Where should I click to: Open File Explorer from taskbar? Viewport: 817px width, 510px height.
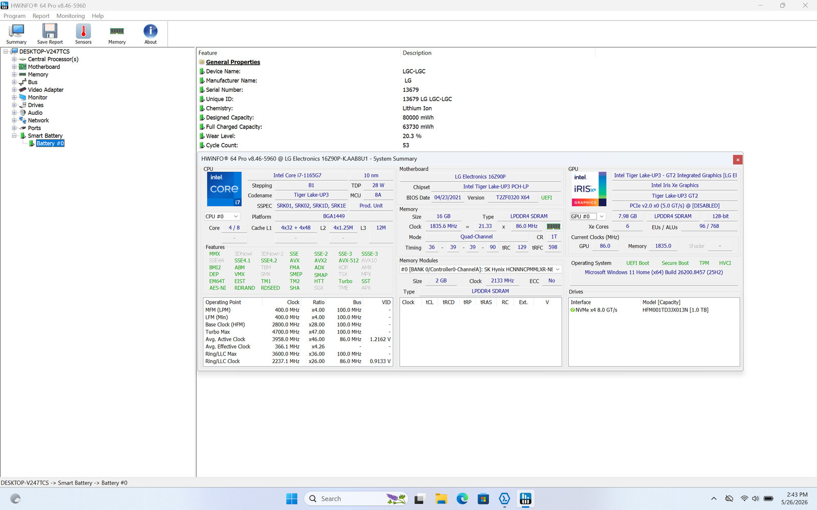click(x=441, y=499)
